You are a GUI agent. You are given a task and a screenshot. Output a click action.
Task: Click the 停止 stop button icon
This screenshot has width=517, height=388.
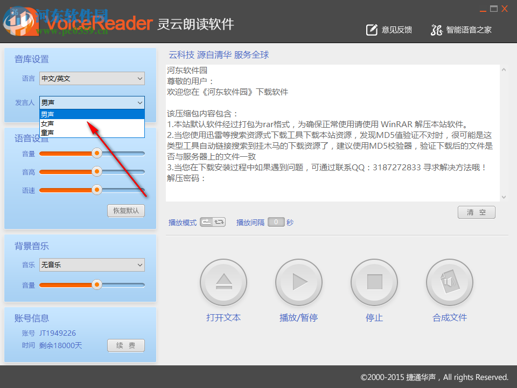tap(374, 282)
